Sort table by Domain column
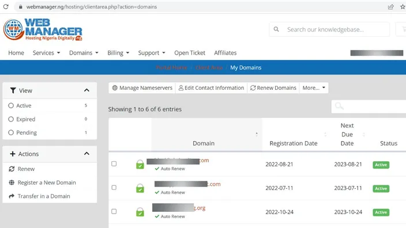Screen dimensions: 406x228 pos(206,134)
